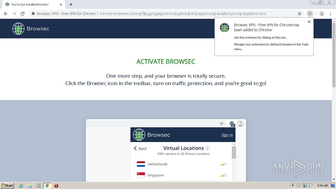Image resolution: width=336 pixels, height=189 pixels.
Task: Select Singapore in the location list
Action: 181,175
